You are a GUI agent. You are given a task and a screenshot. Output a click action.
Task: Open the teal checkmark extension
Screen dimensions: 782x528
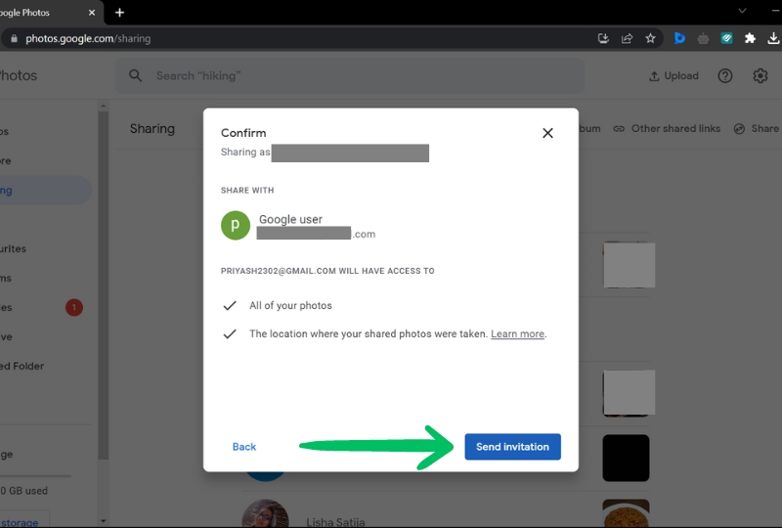coord(726,38)
